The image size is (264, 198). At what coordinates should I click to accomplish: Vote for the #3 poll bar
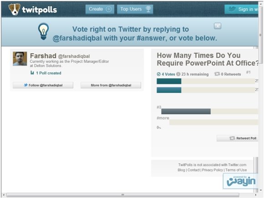tap(210, 112)
